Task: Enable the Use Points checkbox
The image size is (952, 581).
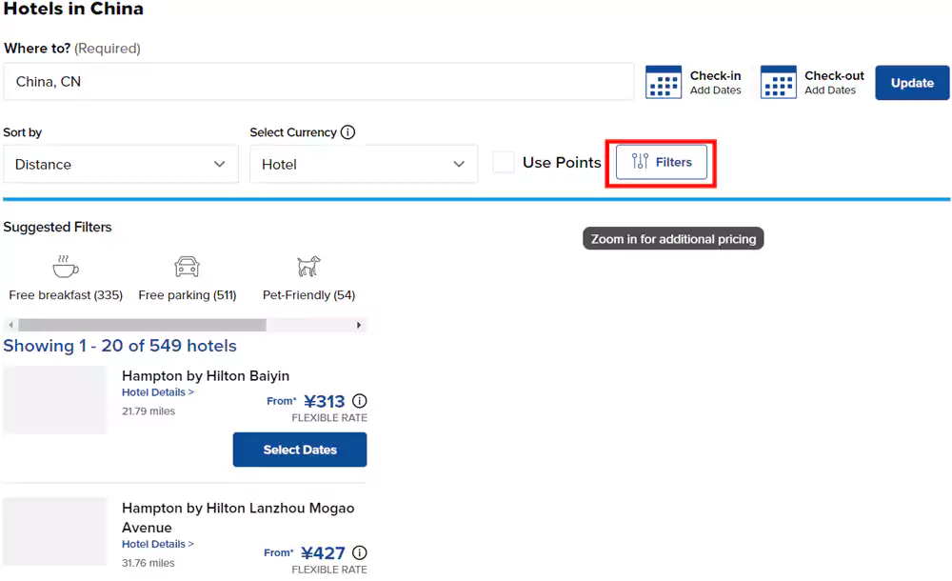Action: coord(504,163)
